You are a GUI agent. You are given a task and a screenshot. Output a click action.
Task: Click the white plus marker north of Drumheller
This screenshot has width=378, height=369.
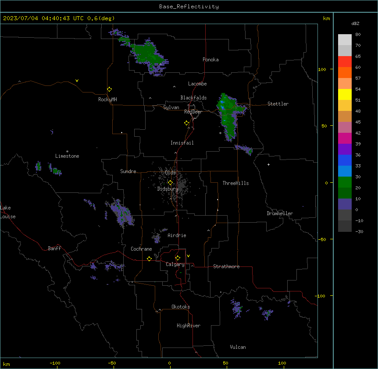tap(268, 164)
